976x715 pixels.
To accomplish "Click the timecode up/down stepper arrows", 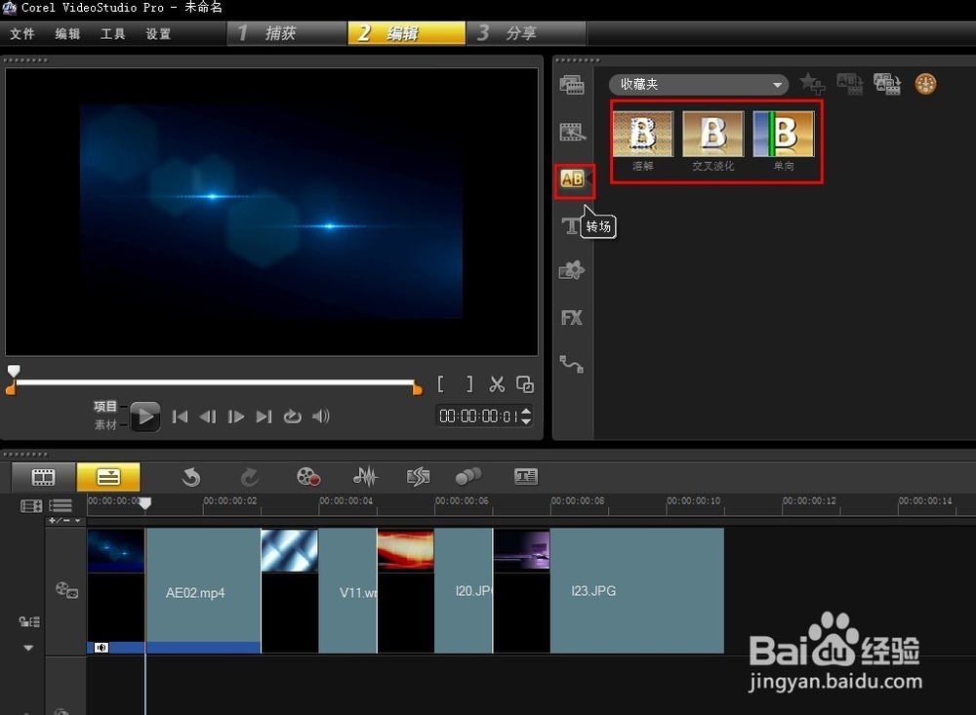I will tap(526, 416).
